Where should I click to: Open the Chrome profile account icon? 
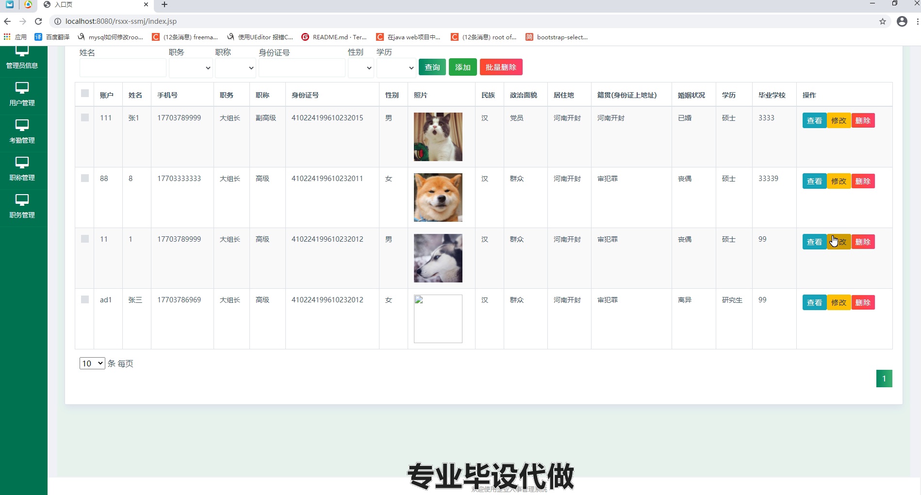pyautogui.click(x=903, y=21)
